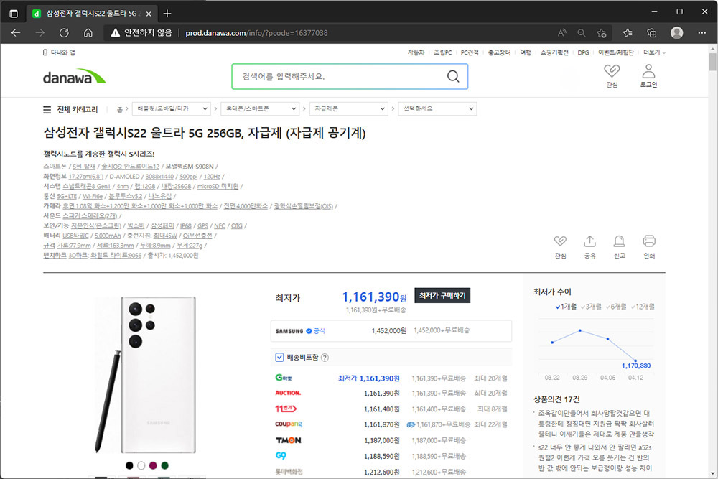Click the browser address bar URL
The height and width of the screenshot is (479, 718).
point(256,33)
